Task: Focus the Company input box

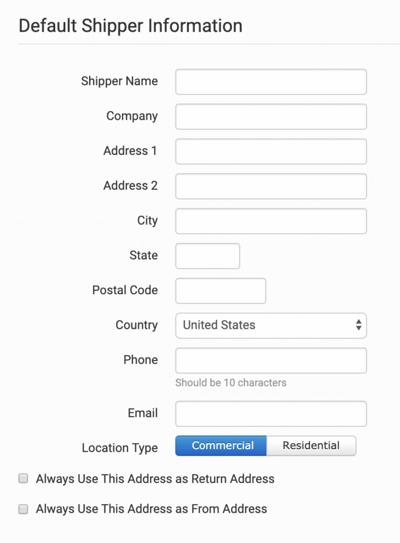Action: coord(271,117)
